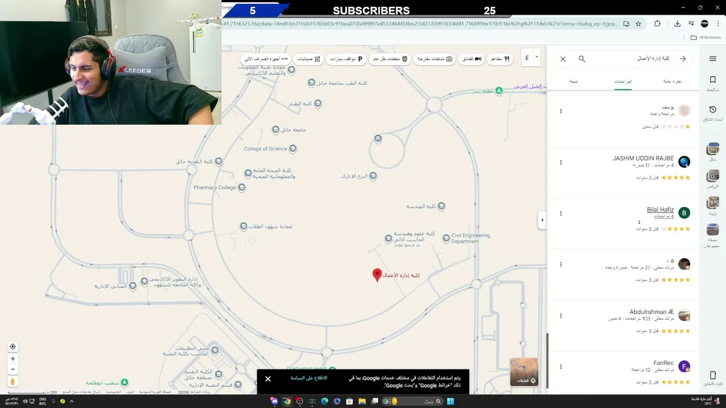Bookmark this page with star icon
This screenshot has height=408, width=726.
point(638,24)
